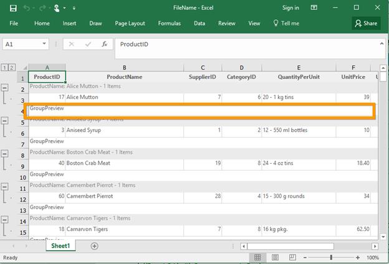Viewport: 389px width, 264px height.
Task: Click the Redo arrow icon
Action: click(42, 8)
